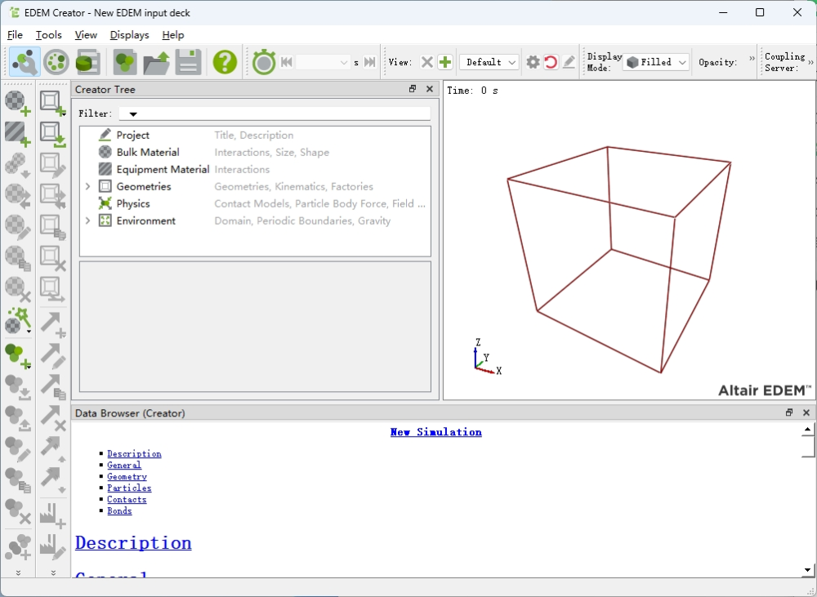Open the Displays menu
The height and width of the screenshot is (597, 817).
click(x=129, y=35)
